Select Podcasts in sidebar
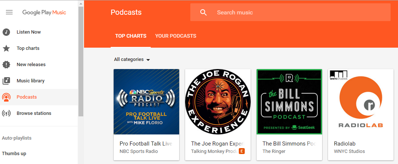This screenshot has width=398, height=164. (39, 97)
